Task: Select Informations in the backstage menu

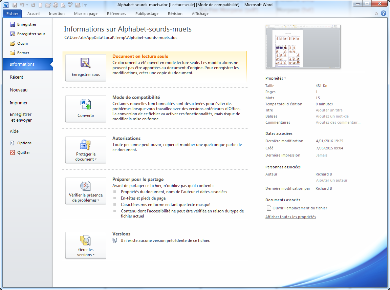Action: [28, 64]
